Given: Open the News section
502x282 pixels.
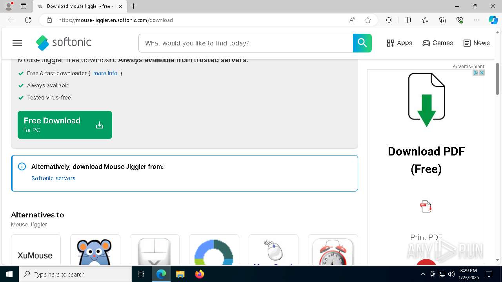Looking at the screenshot, I should pyautogui.click(x=477, y=43).
